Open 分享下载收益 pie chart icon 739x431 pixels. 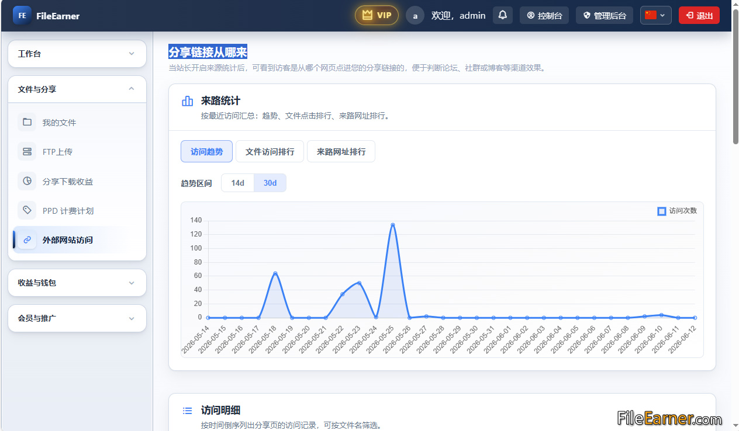27,181
